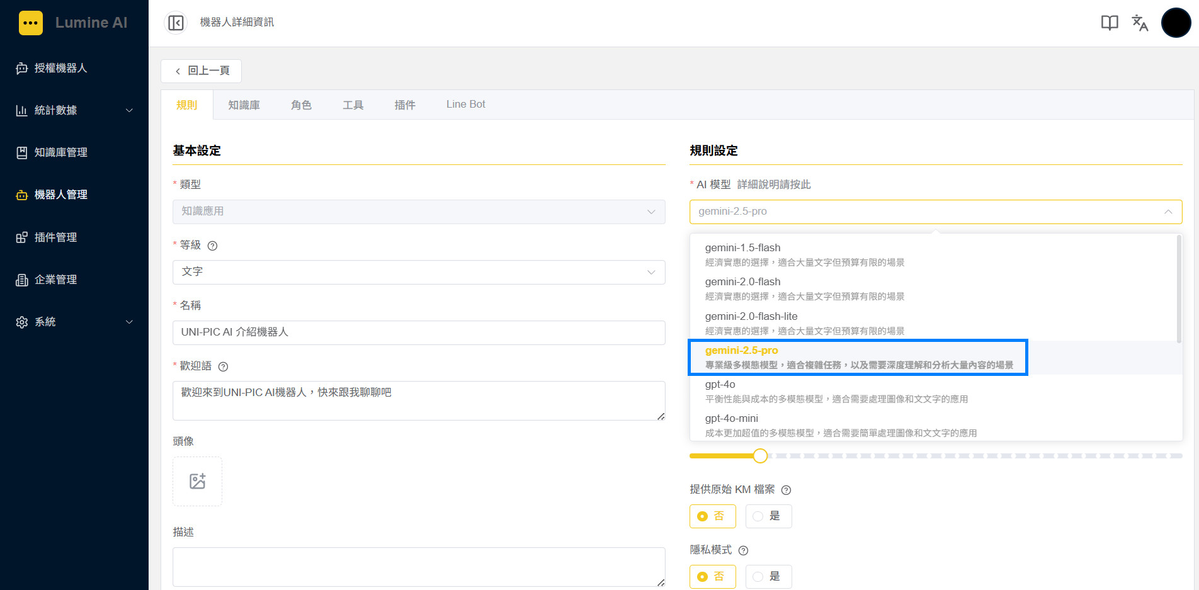Expand 系統 sidebar menu
The height and width of the screenshot is (590, 1199).
point(74,322)
